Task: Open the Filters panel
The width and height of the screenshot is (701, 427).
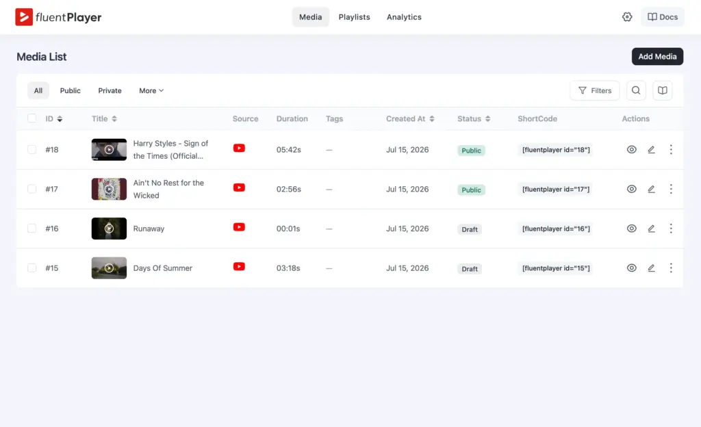Action: pyautogui.click(x=595, y=91)
